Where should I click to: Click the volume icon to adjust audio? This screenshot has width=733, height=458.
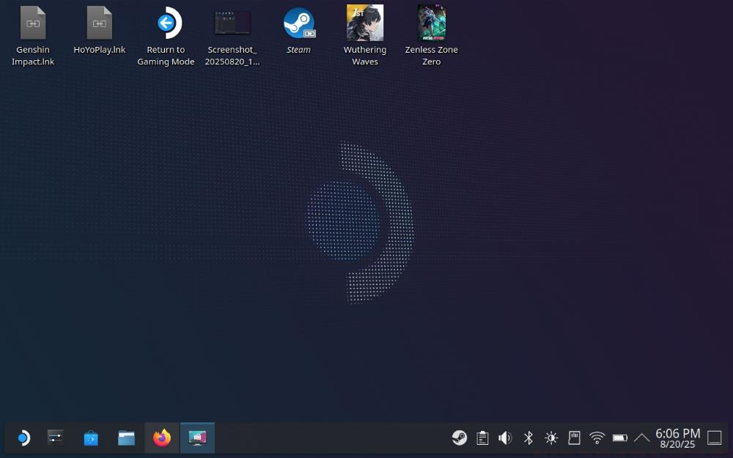[x=505, y=437]
